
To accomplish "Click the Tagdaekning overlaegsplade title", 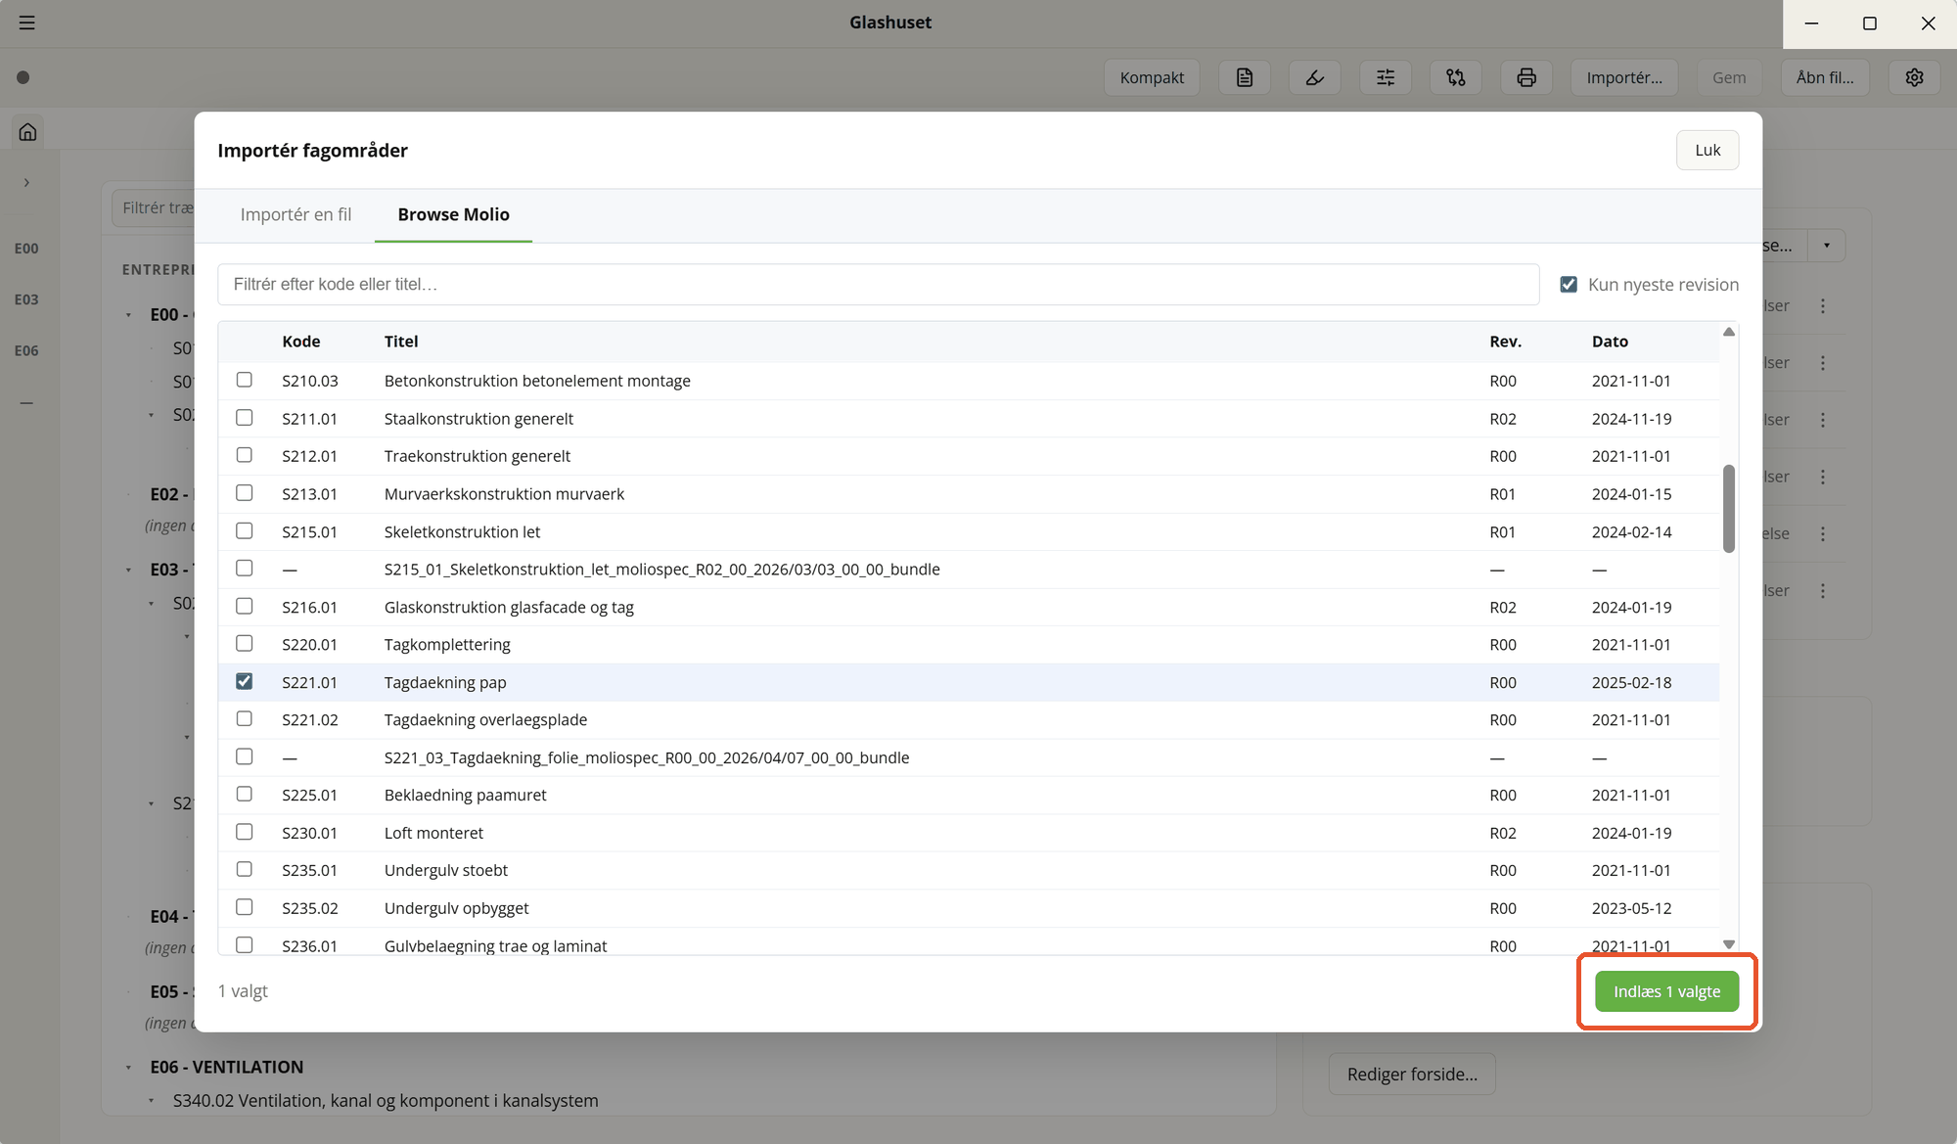I will click(x=485, y=719).
